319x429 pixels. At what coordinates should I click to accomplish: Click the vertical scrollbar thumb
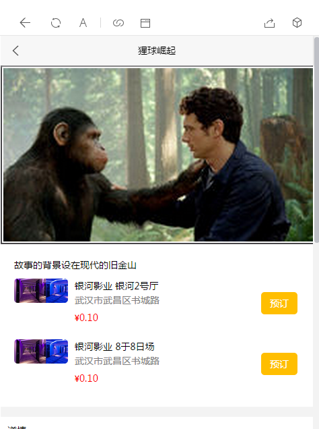coord(316,140)
